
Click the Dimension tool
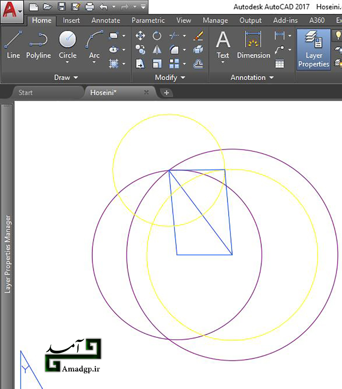tap(253, 45)
